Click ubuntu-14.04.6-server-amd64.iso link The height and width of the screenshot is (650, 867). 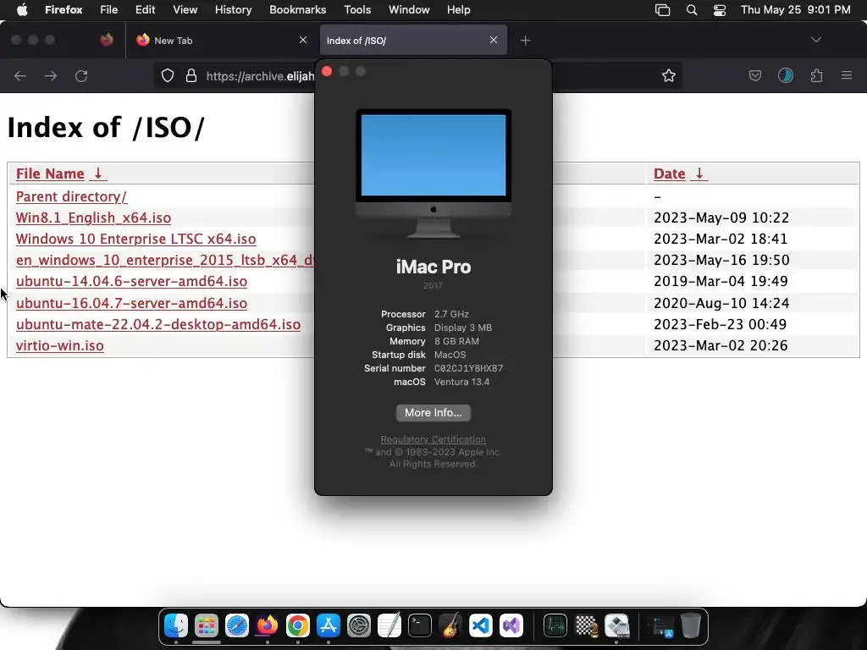[x=131, y=281]
